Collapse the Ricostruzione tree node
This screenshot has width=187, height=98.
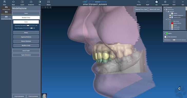pyautogui.click(x=164, y=9)
